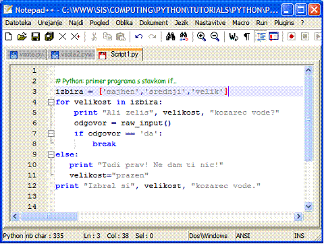Open the Run menu
This screenshot has height=244, width=324.
pyautogui.click(x=262, y=23)
